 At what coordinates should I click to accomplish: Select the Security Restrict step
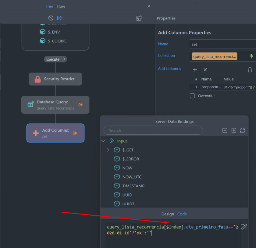pyautogui.click(x=55, y=79)
